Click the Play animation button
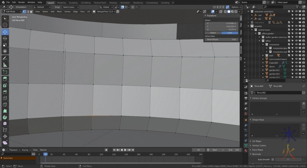This screenshot has height=168, width=307. tap(125, 150)
